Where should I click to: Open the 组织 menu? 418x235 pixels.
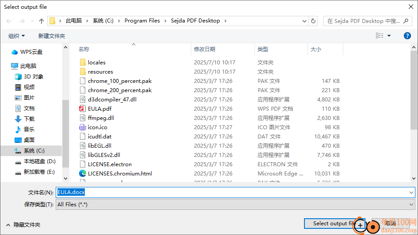click(16, 36)
